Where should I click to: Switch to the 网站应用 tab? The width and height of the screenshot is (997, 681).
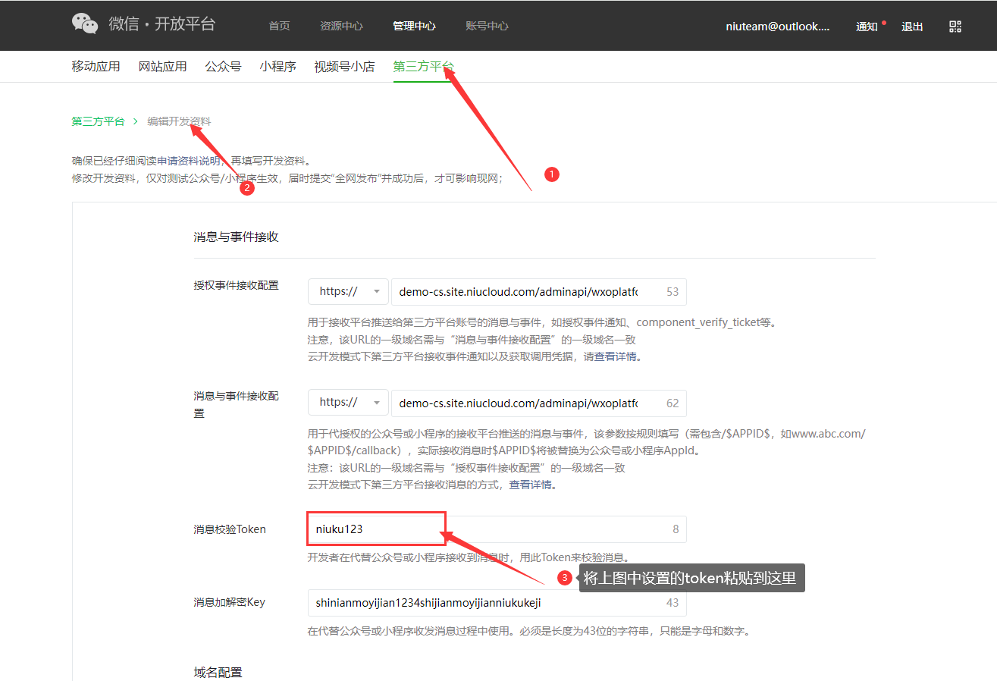(162, 67)
